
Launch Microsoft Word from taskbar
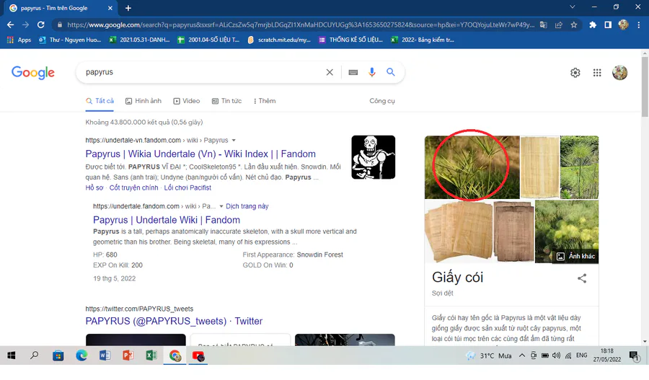pyautogui.click(x=105, y=355)
